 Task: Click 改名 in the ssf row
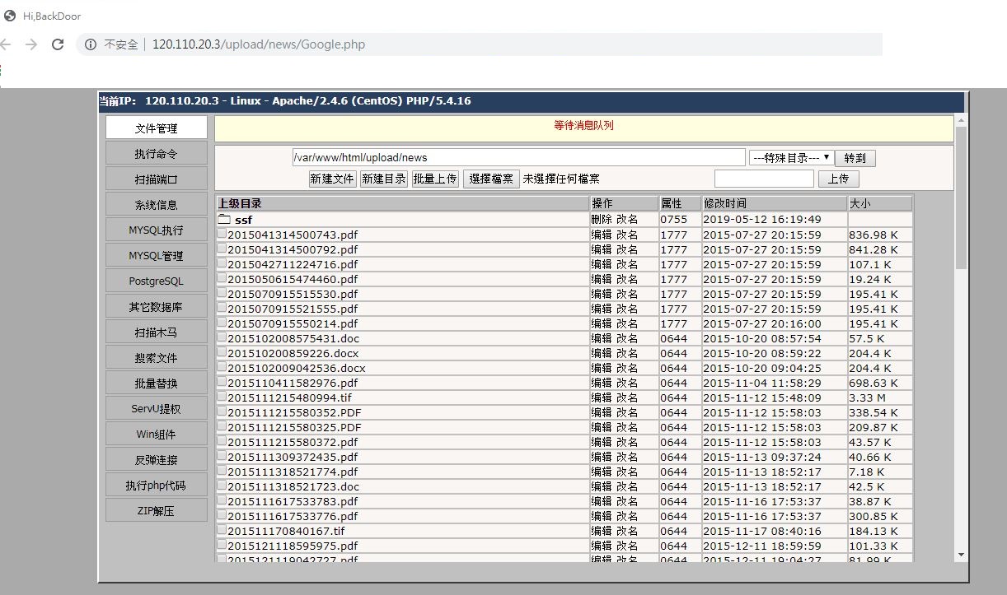(627, 220)
